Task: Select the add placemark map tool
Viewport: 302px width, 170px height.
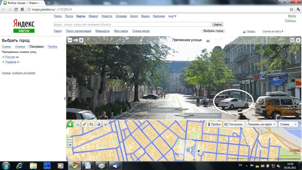Action: (x=98, y=124)
